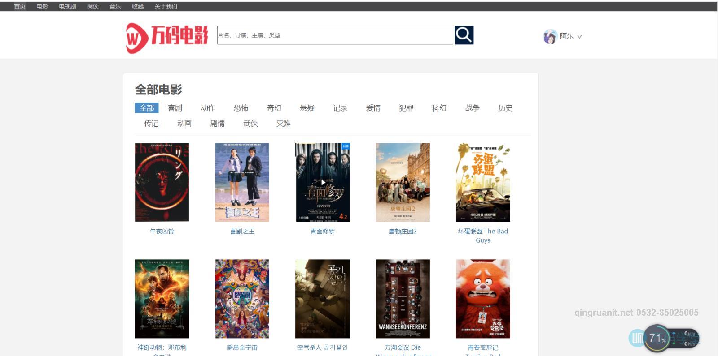Filter movies by 记录
The width and height of the screenshot is (718, 356).
(340, 108)
